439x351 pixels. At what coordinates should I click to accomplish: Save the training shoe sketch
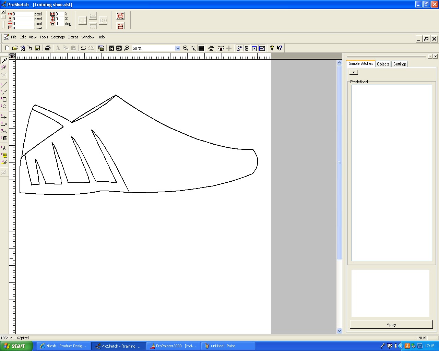click(38, 48)
